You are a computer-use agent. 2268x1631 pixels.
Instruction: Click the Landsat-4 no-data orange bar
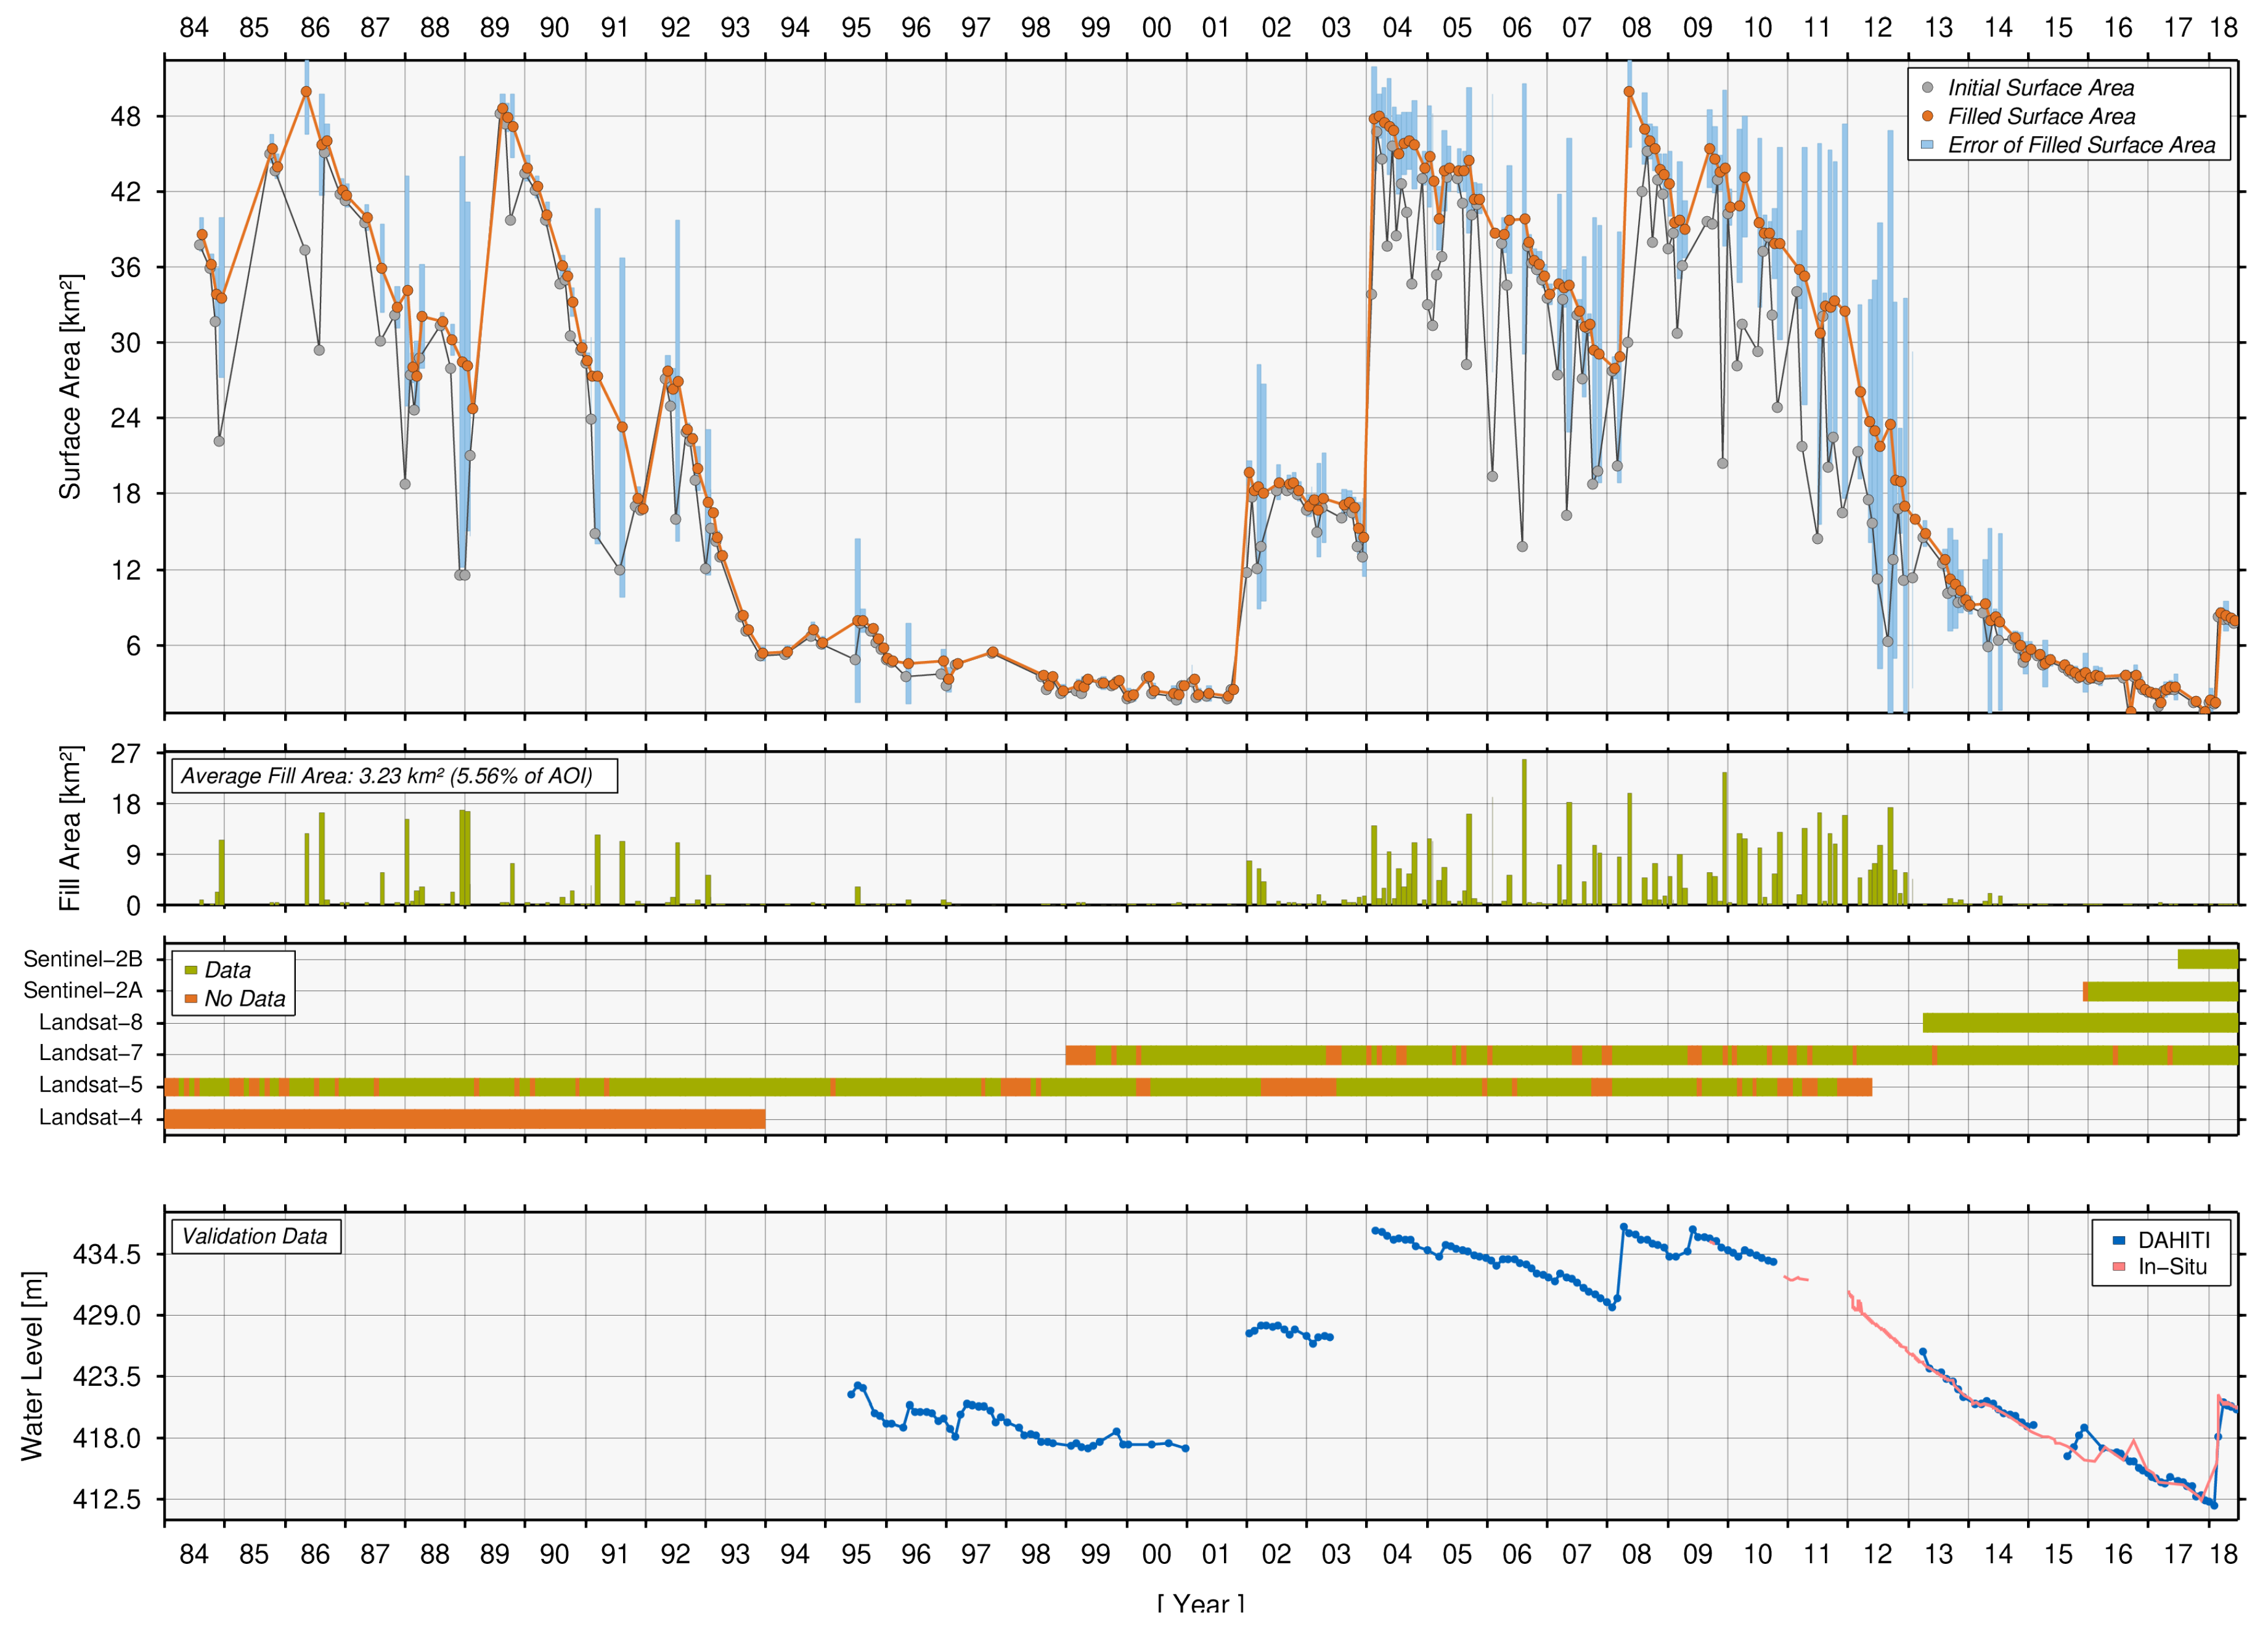click(x=464, y=1119)
